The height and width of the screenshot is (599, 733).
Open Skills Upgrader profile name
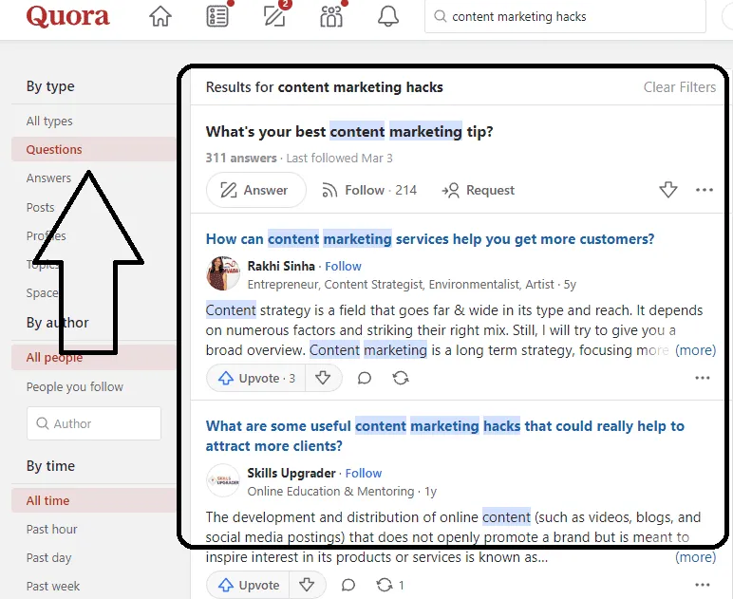pos(291,474)
